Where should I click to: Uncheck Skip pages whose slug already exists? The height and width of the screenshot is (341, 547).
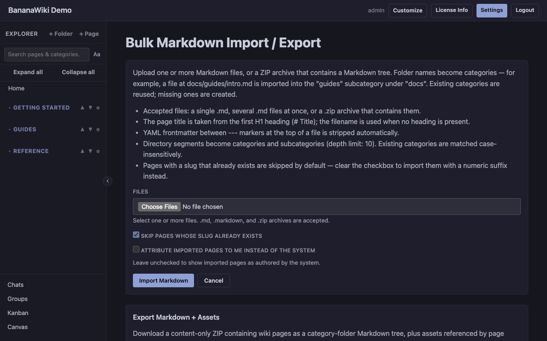coord(136,235)
